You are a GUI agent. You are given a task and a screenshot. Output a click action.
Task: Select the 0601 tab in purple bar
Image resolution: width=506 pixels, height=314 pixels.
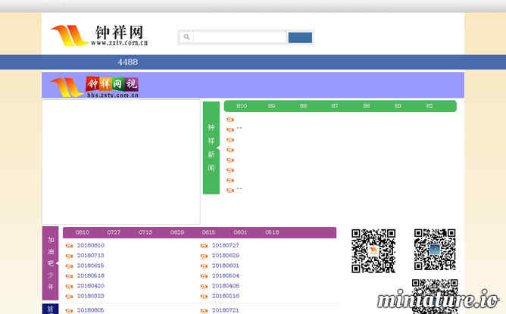[240, 232]
